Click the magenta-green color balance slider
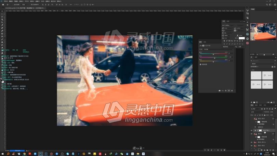 tap(213, 57)
